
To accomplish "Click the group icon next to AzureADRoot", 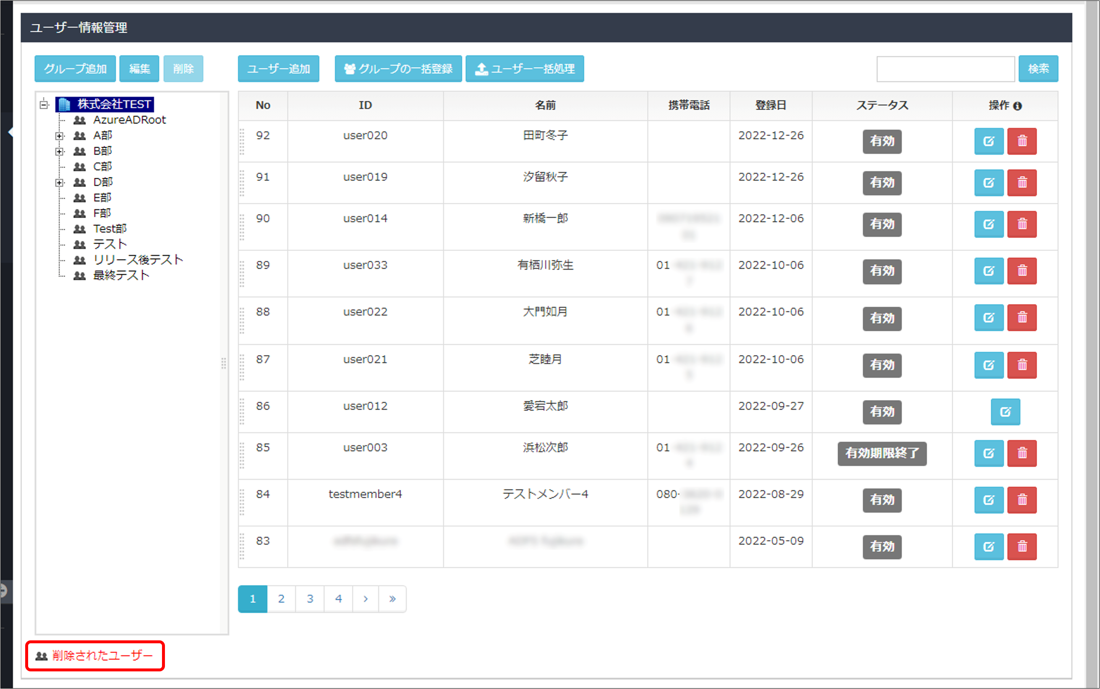I will [80, 120].
